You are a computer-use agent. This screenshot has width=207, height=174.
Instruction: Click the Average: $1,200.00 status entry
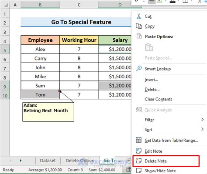tap(45, 170)
